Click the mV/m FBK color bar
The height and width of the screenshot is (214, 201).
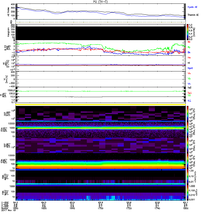click(188, 177)
